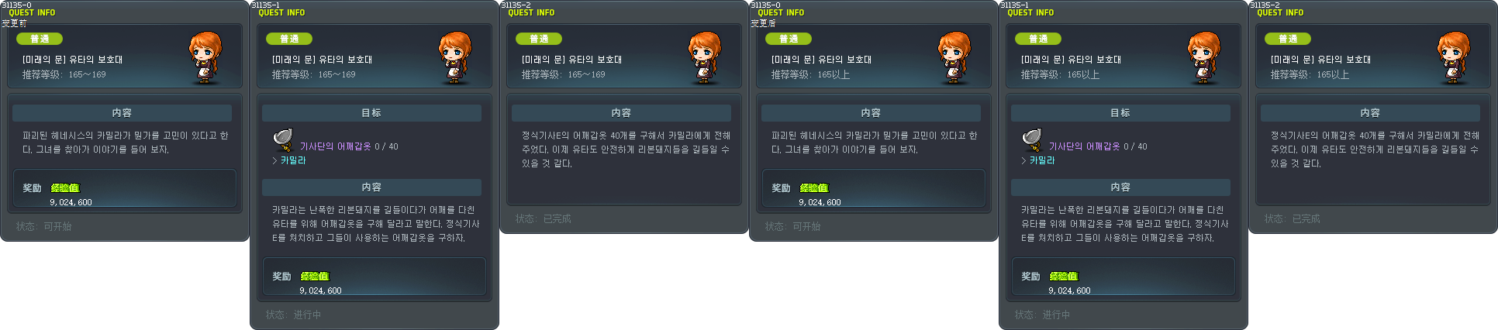Open the 카밀라 NPC link in panel 31135-1 with 165以上
This screenshot has width=1498, height=330.
(x=1042, y=160)
